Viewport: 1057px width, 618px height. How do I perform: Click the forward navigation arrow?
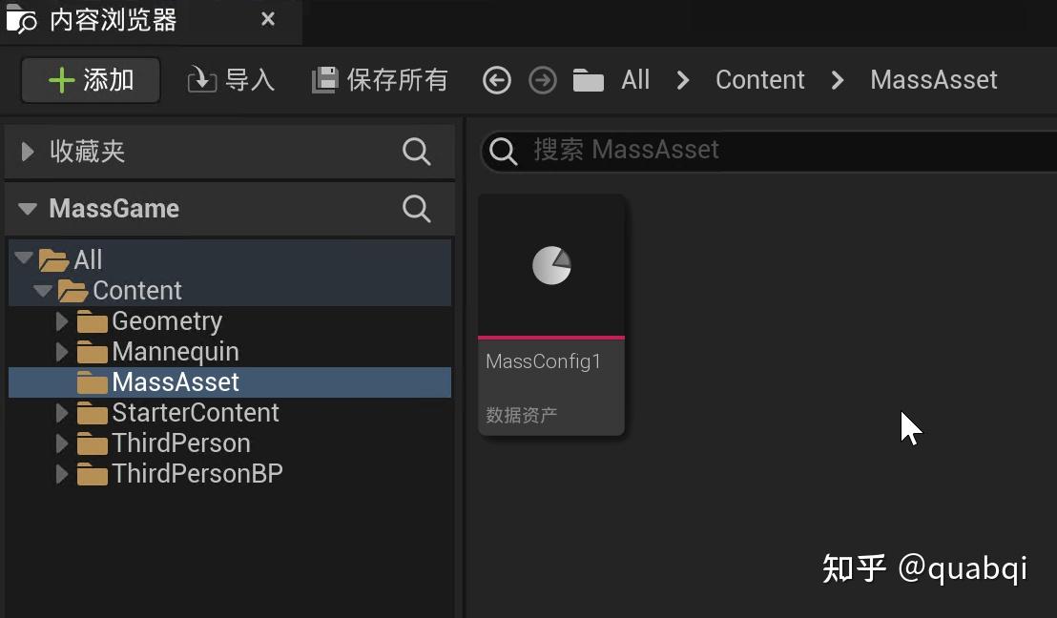tap(542, 80)
